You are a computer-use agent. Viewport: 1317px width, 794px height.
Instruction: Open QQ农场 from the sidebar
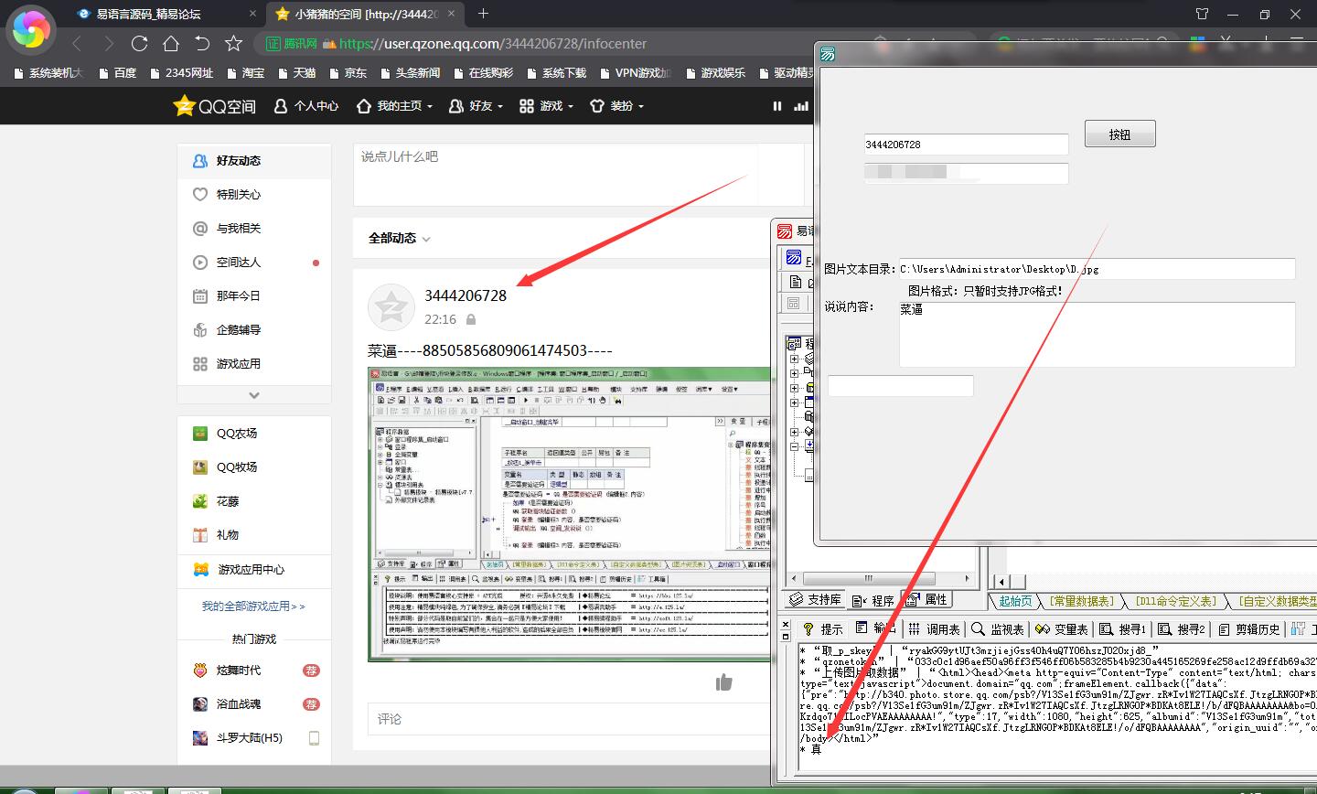[236, 434]
